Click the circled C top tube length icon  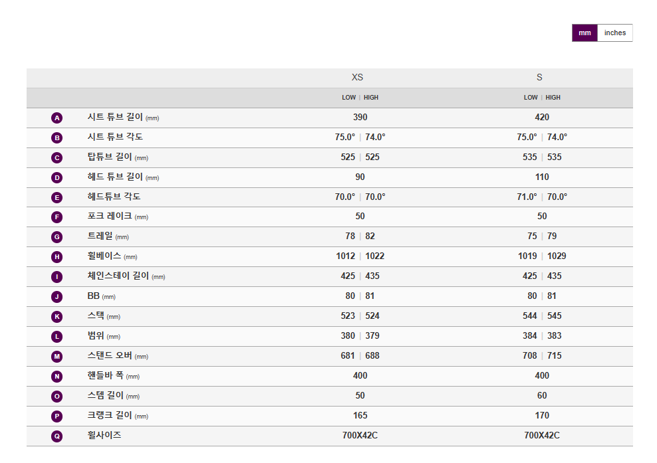(x=57, y=158)
